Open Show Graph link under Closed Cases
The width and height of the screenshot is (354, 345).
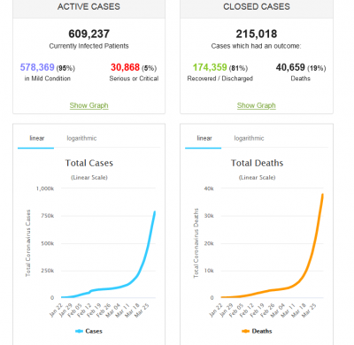click(x=257, y=105)
